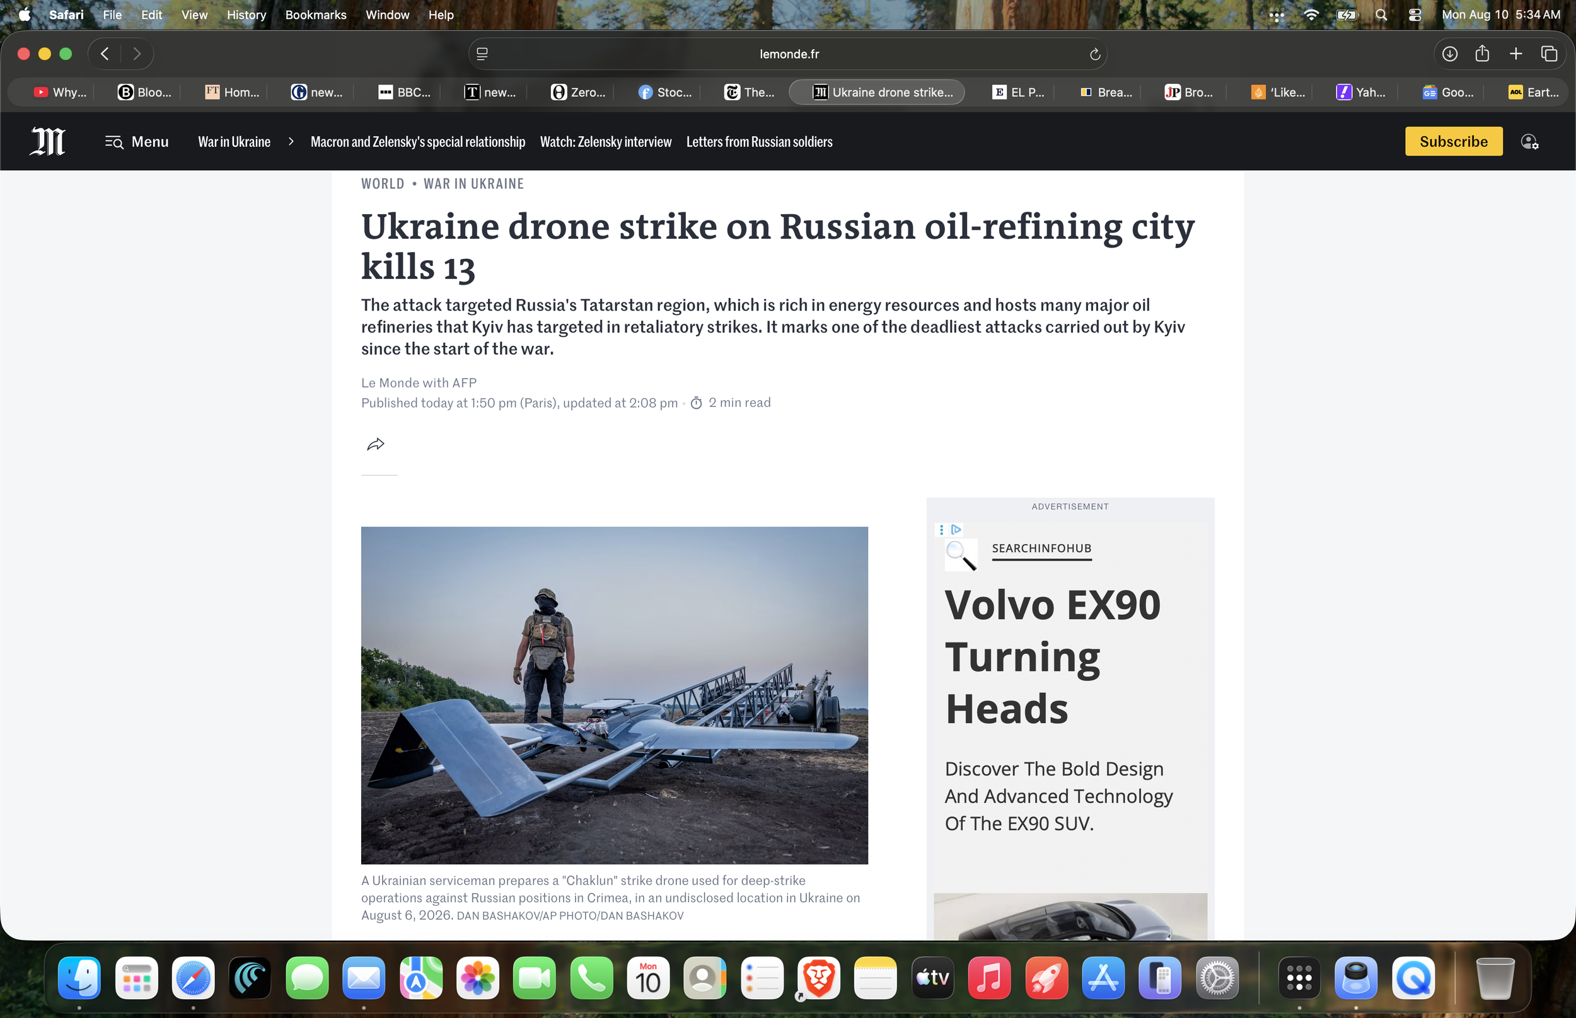The image size is (1576, 1018).
Task: Switch to the 'Eart...' AOL tab
Action: tap(1534, 92)
